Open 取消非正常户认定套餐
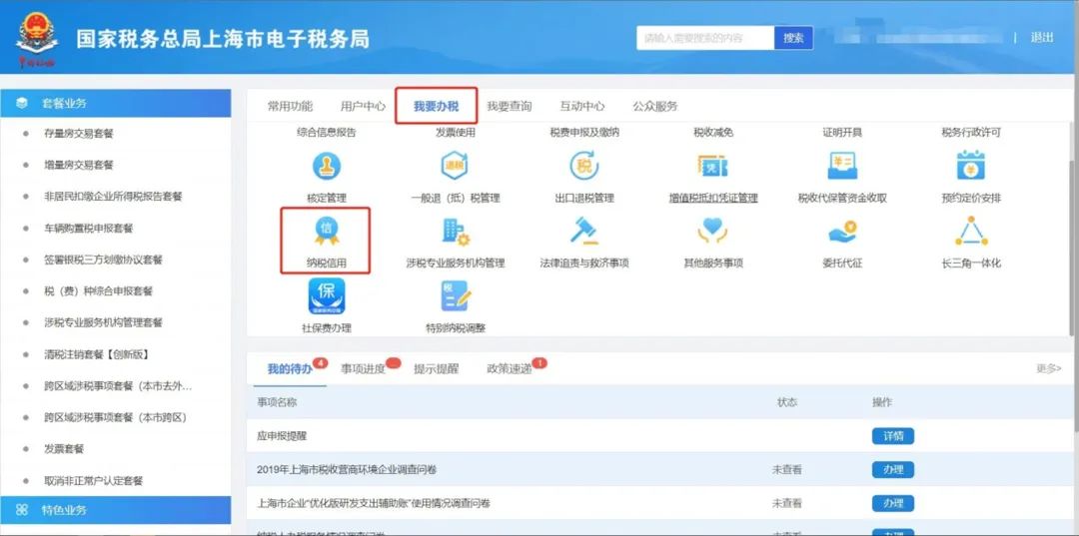The width and height of the screenshot is (1079, 536). click(x=93, y=481)
